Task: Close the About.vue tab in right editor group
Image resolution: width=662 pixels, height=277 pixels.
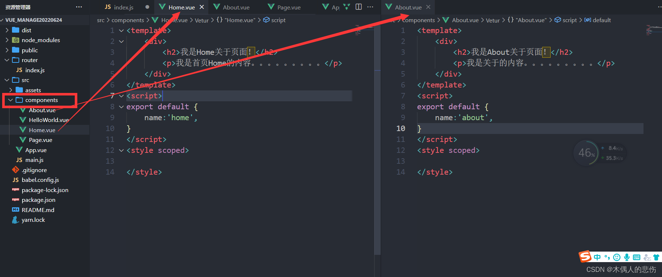Action: [x=428, y=7]
